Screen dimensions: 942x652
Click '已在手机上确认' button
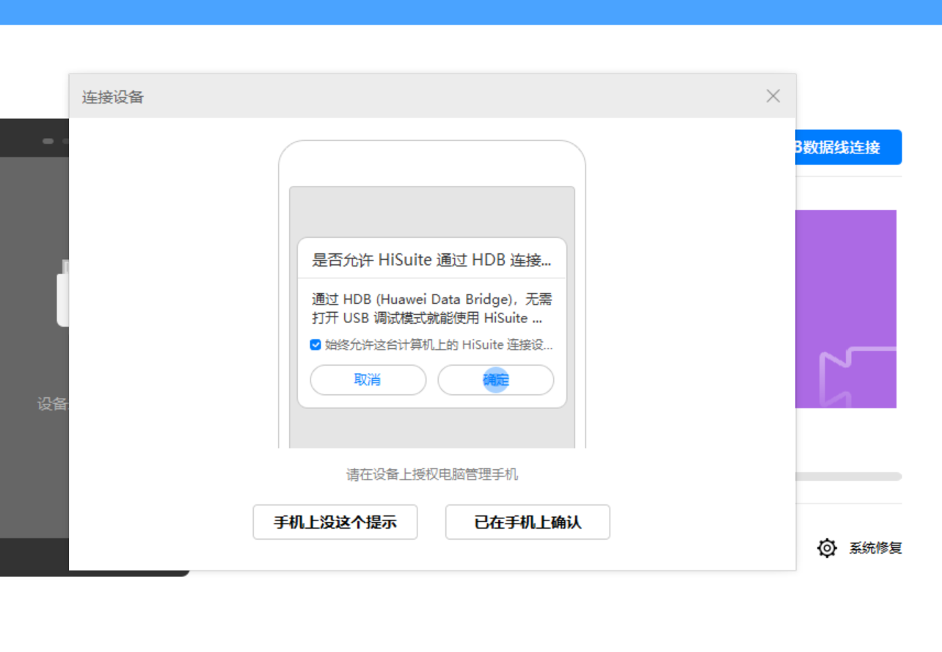pos(527,522)
